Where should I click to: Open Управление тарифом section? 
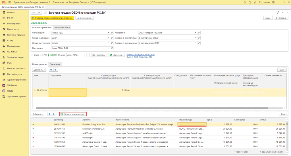(17, 96)
